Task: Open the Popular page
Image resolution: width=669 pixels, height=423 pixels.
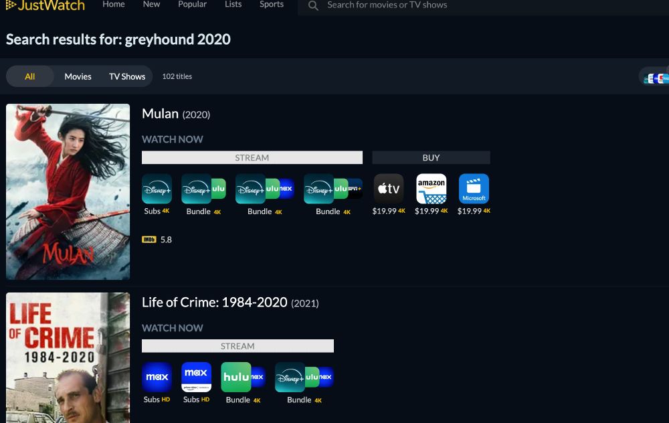Action: 193,4
